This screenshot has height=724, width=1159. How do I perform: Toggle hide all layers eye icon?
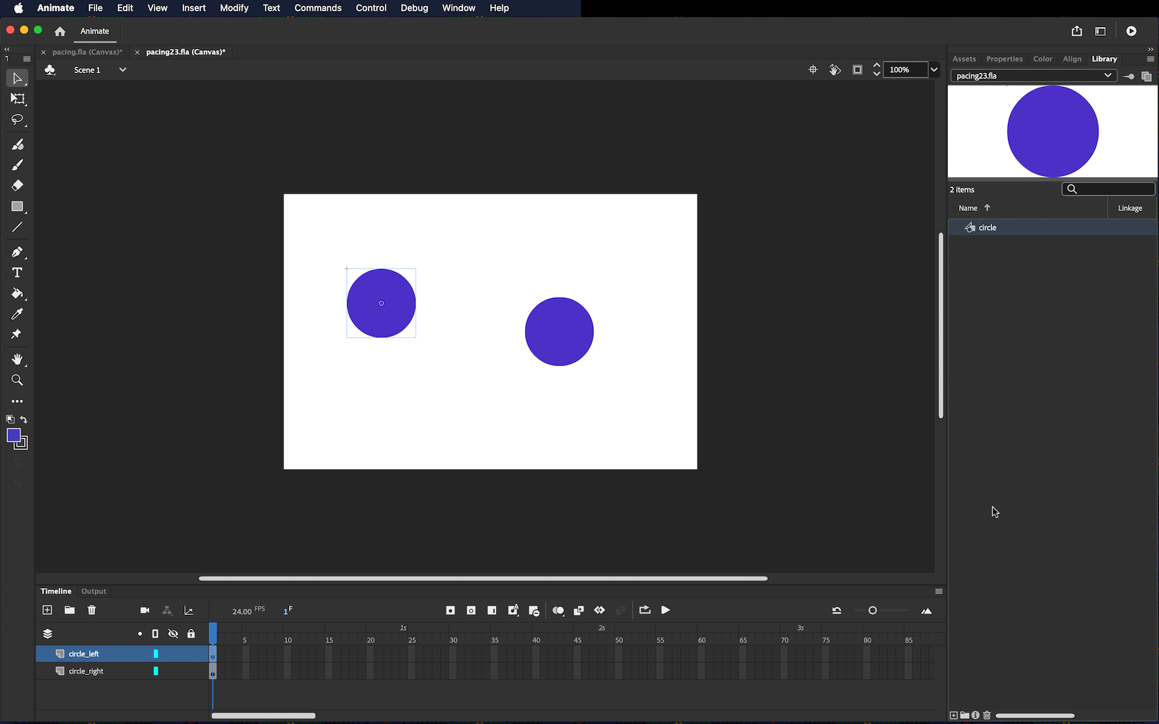pyautogui.click(x=173, y=634)
